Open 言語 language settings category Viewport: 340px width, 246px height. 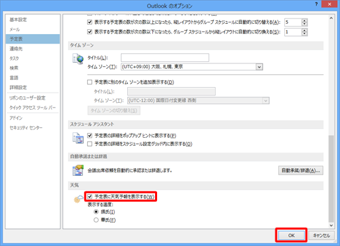tap(33, 78)
